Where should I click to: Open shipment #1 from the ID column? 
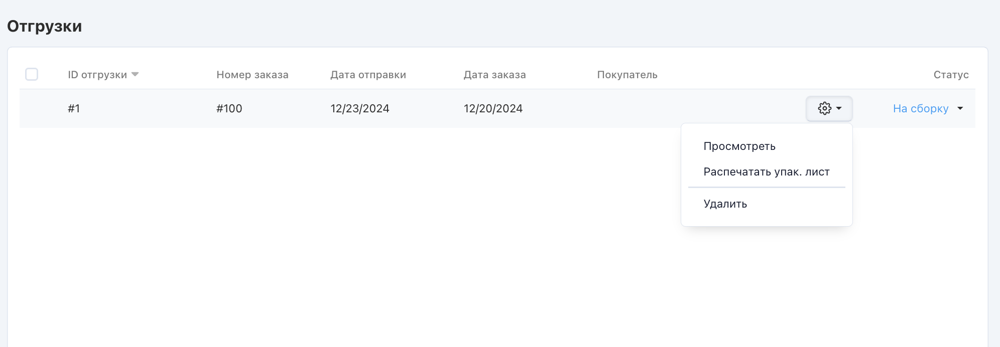point(74,108)
